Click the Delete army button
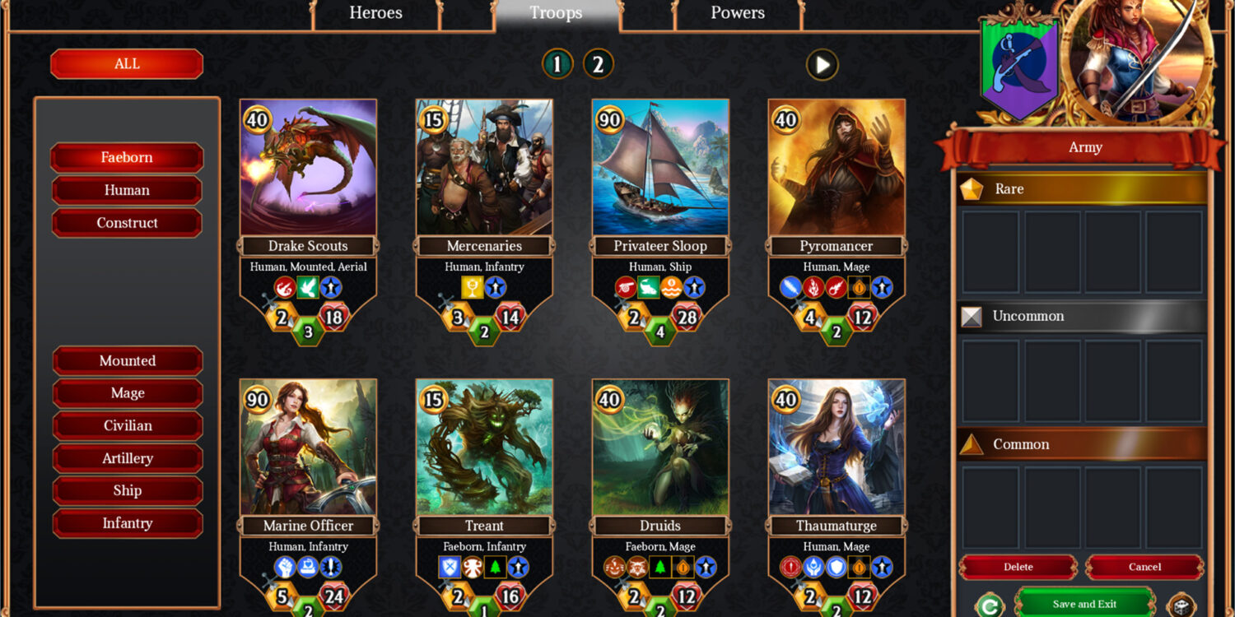The width and height of the screenshot is (1235, 617). pyautogui.click(x=1018, y=567)
